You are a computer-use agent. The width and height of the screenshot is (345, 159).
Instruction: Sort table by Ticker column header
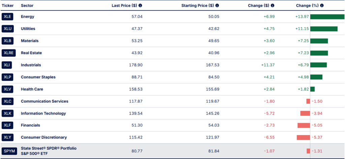tap(7, 5)
